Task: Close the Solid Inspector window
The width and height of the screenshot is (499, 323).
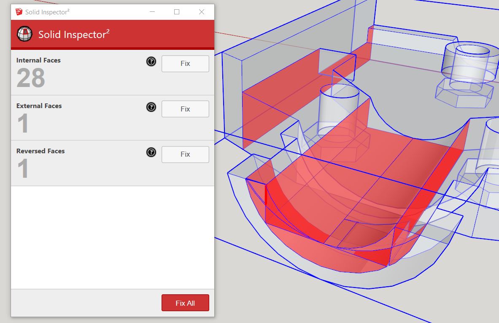Action: [x=202, y=12]
